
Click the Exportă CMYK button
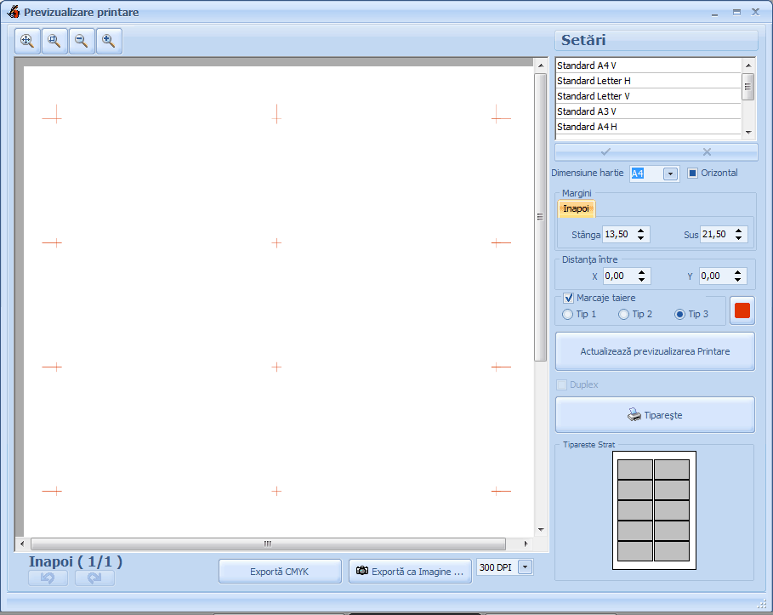pos(280,572)
